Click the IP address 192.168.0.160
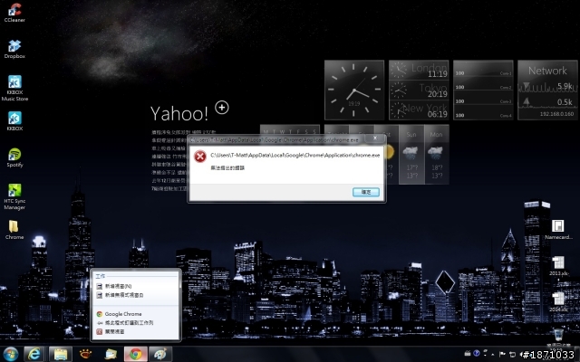 556,114
